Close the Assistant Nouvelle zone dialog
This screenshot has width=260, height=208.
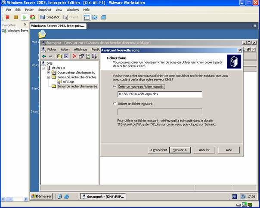tap(240, 50)
